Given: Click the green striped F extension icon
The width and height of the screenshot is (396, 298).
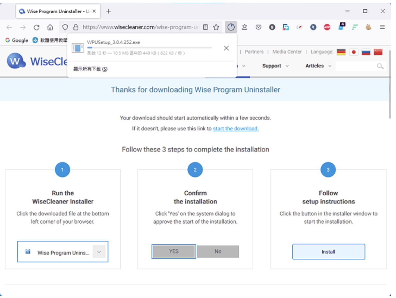Looking at the screenshot, I should coord(355,27).
